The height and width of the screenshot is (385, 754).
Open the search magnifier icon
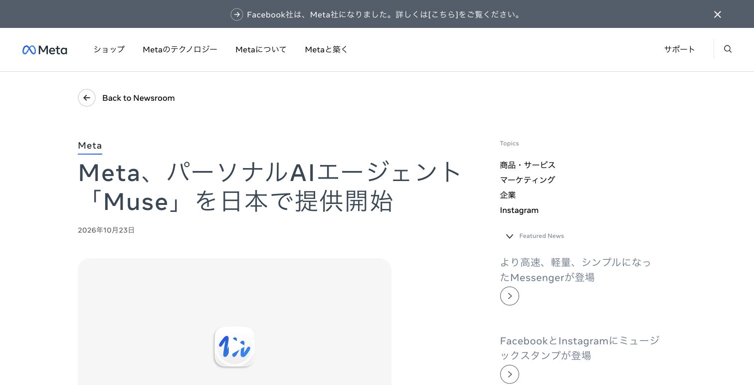728,49
